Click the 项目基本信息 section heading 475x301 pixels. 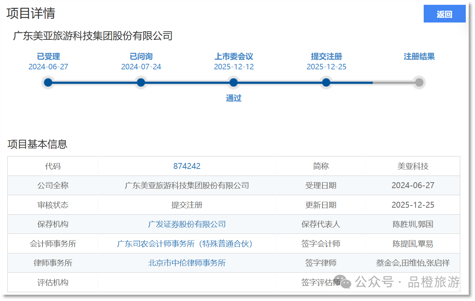(x=37, y=144)
